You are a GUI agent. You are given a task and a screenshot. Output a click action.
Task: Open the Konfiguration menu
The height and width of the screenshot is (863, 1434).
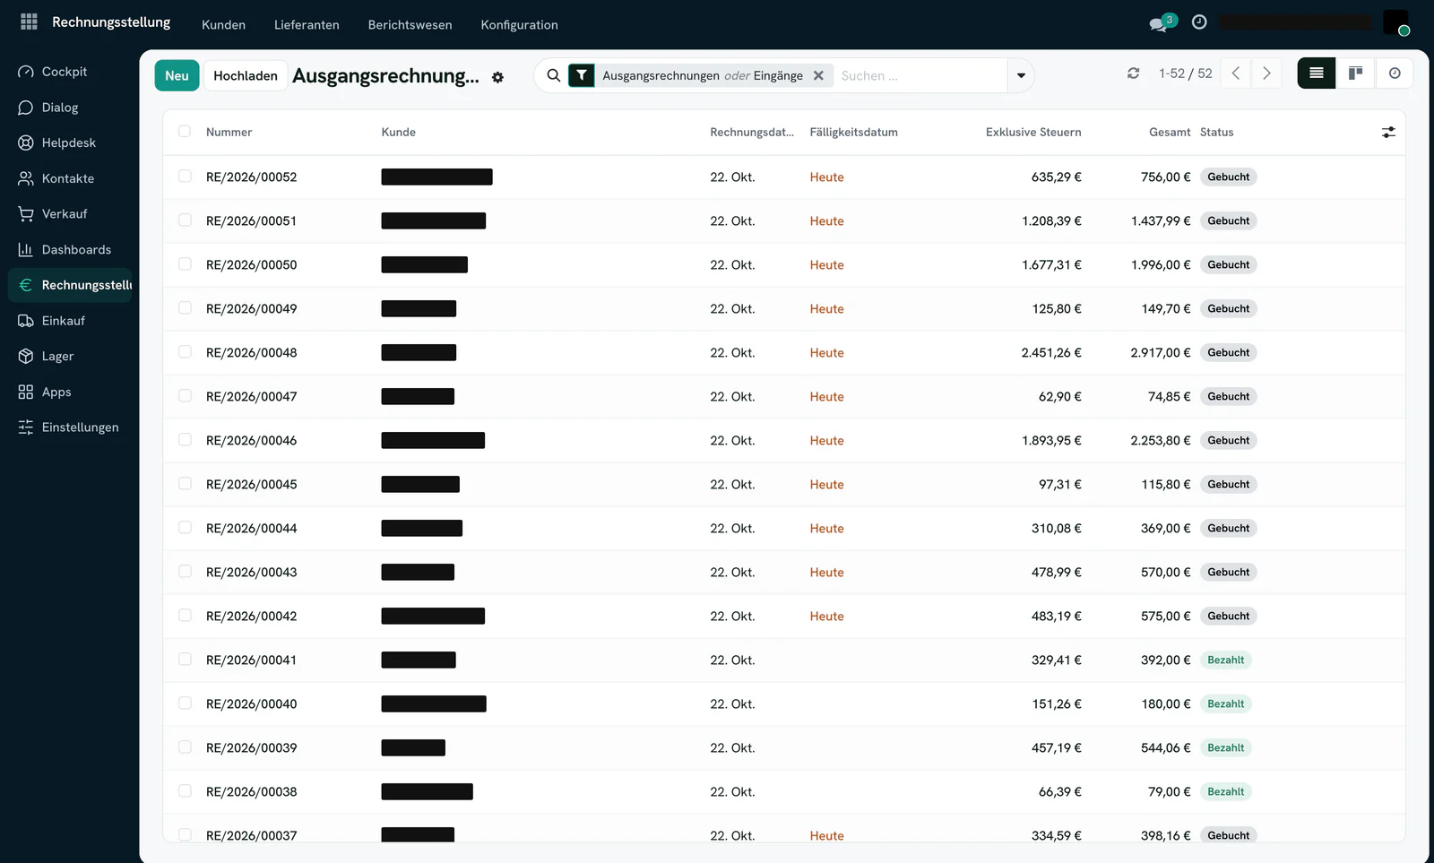519,25
